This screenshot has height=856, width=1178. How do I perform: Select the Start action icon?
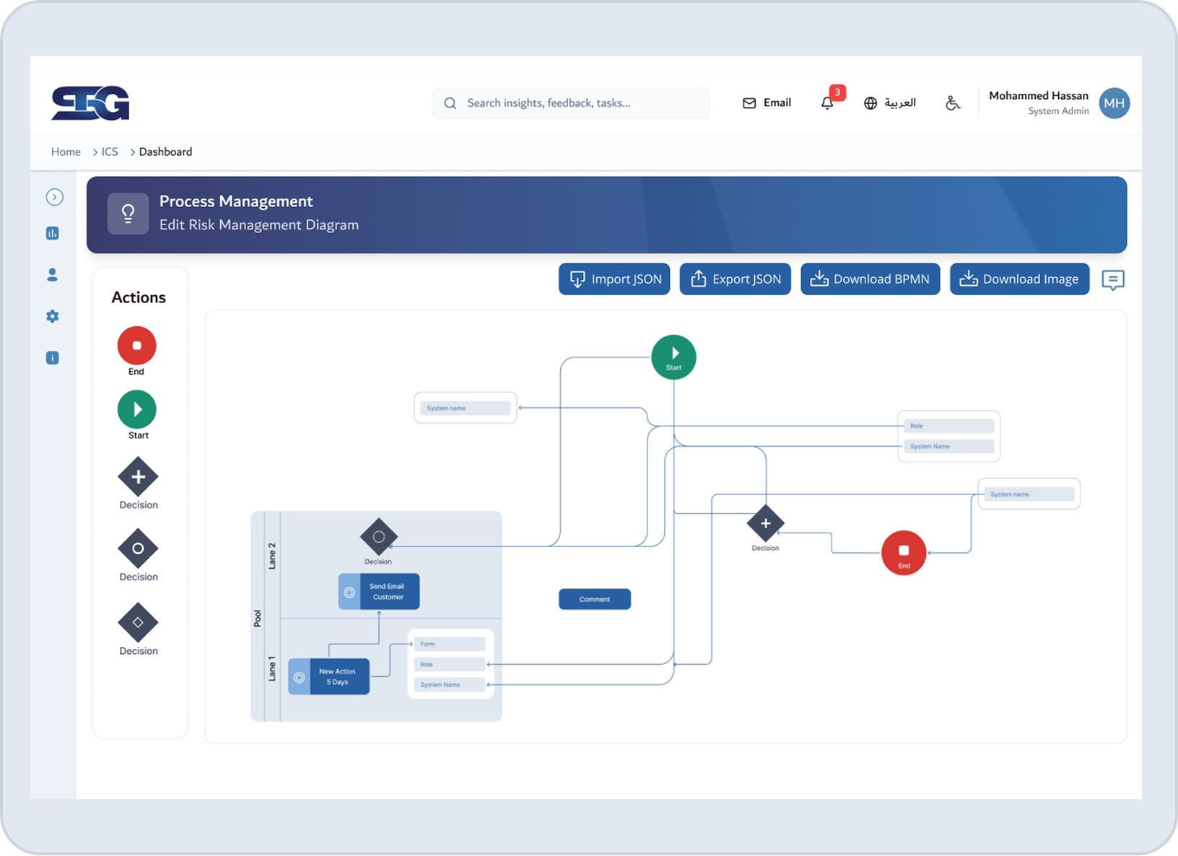pyautogui.click(x=137, y=409)
